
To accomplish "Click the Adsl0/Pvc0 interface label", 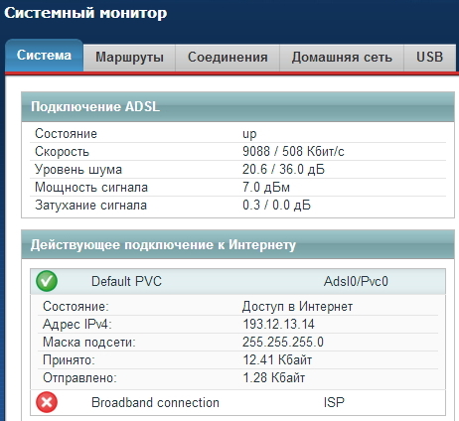I will click(x=356, y=282).
